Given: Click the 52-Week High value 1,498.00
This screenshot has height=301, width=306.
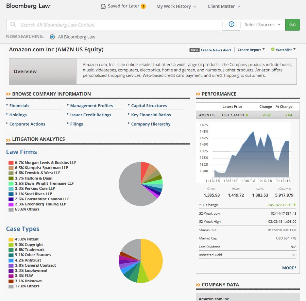Looking at the screenshot, I should tap(289, 221).
